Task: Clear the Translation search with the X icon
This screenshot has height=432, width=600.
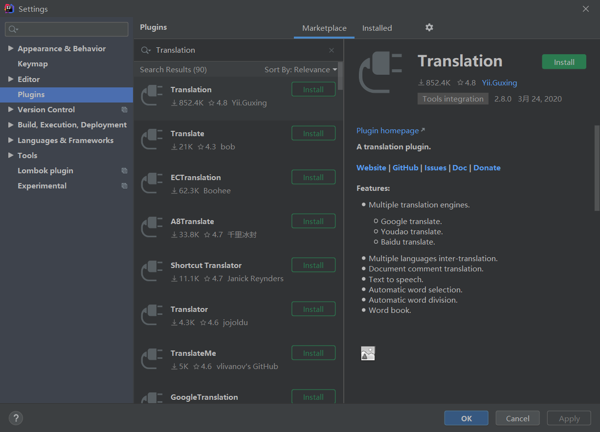Action: tap(332, 50)
